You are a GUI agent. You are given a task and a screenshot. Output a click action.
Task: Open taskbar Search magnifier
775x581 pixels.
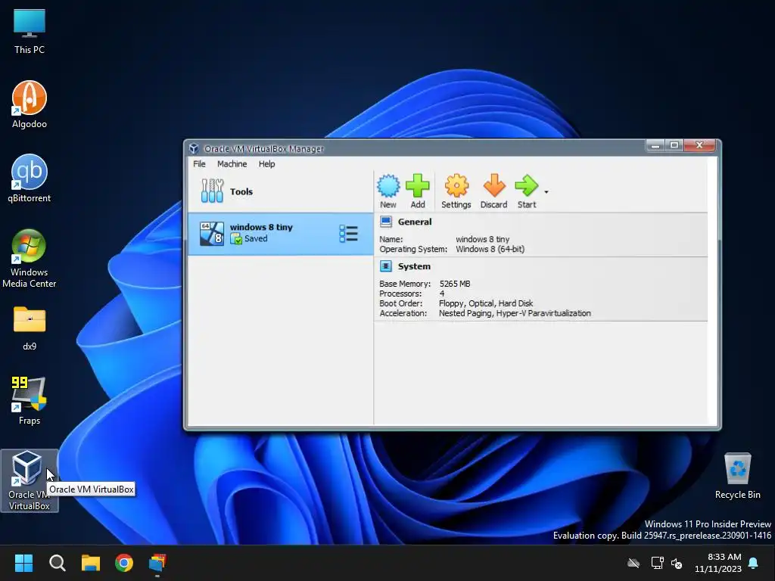[58, 563]
